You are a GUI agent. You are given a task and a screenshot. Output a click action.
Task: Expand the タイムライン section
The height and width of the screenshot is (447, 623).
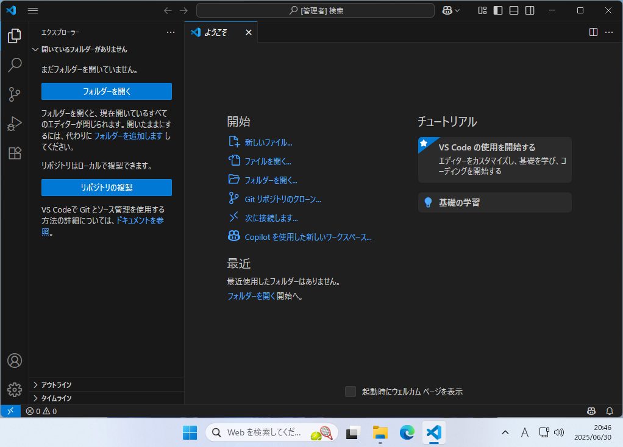107,398
